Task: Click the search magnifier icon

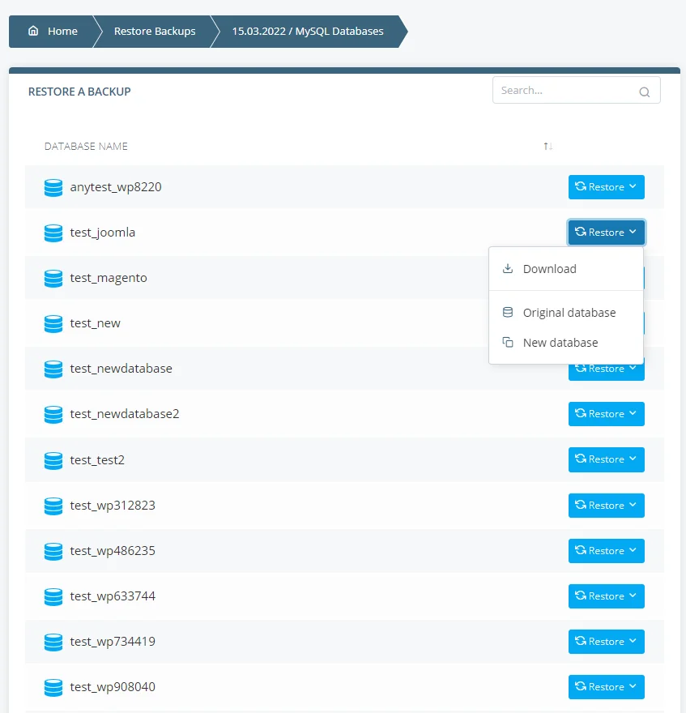Action: click(x=644, y=91)
